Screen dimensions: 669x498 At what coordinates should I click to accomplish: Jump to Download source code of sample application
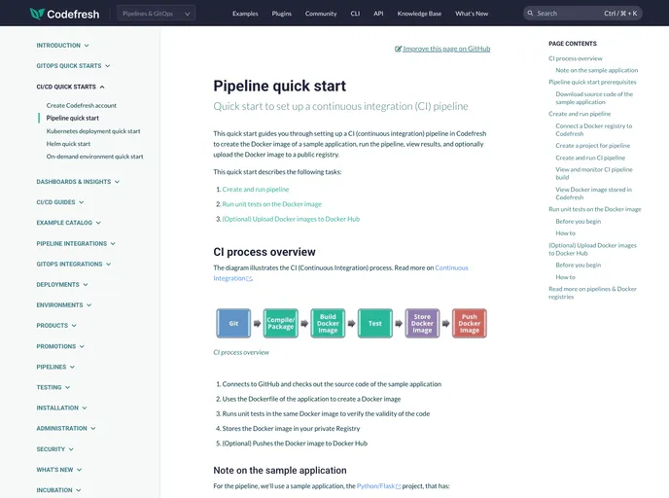point(594,98)
